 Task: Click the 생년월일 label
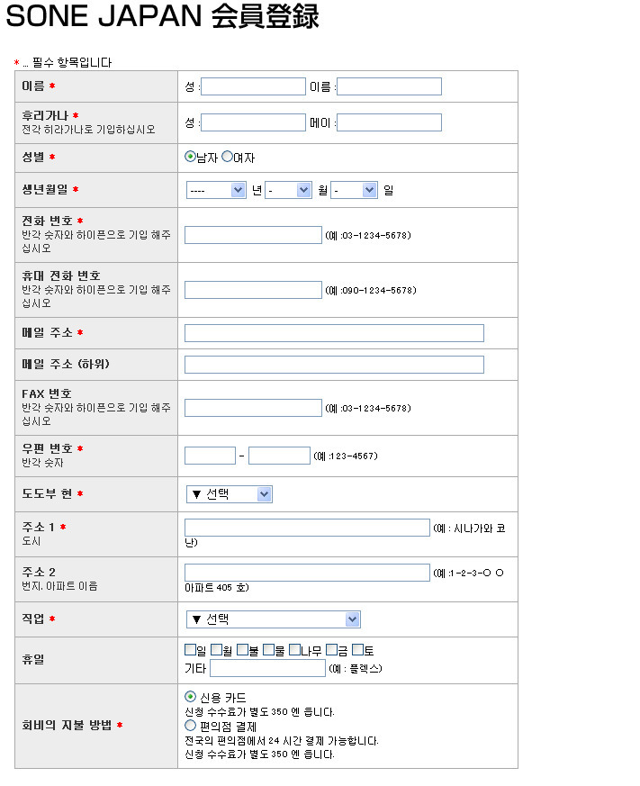point(45,189)
